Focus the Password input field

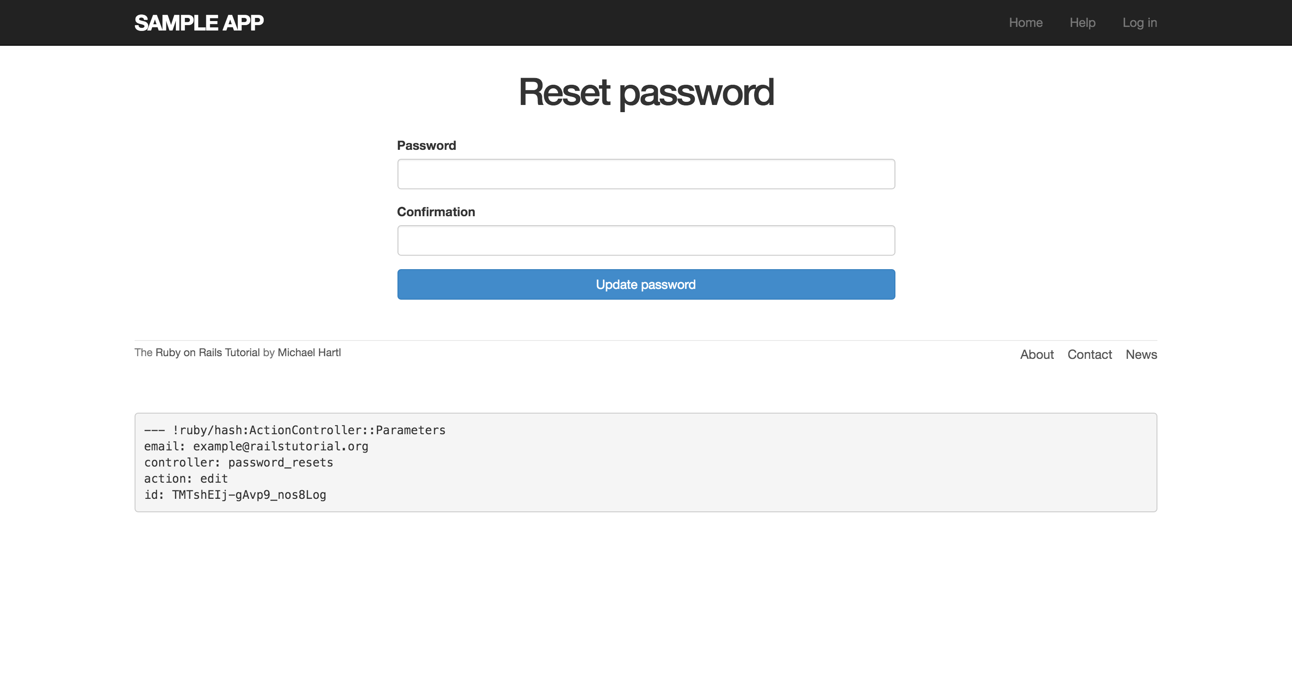pyautogui.click(x=646, y=174)
